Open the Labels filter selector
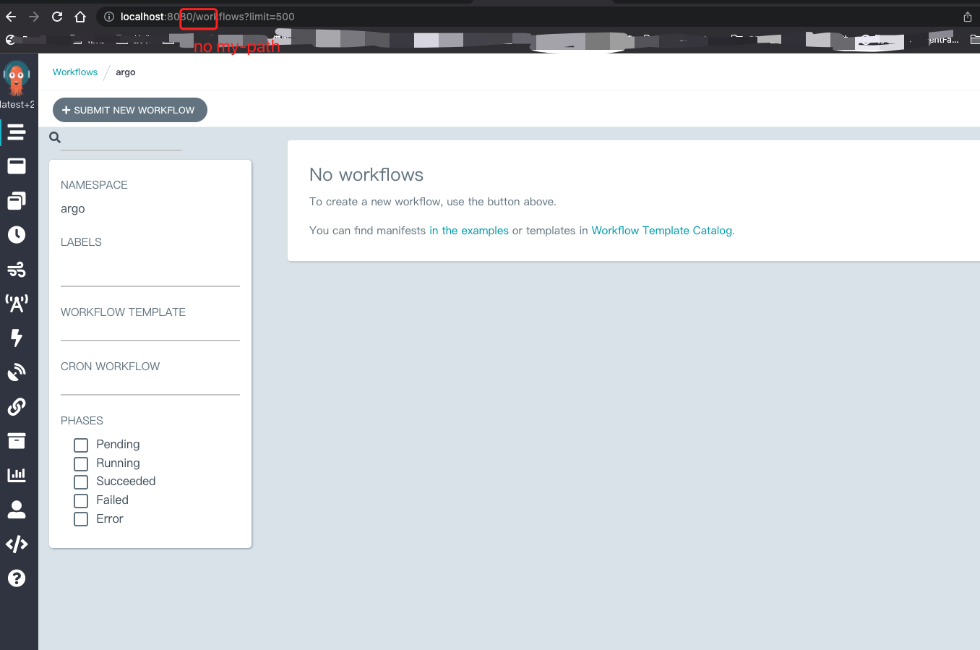Viewport: 980px width, 650px height. coord(150,266)
